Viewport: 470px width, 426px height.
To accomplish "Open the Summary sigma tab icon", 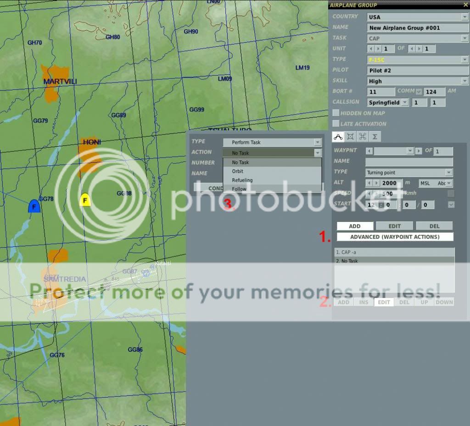I will tap(375, 137).
